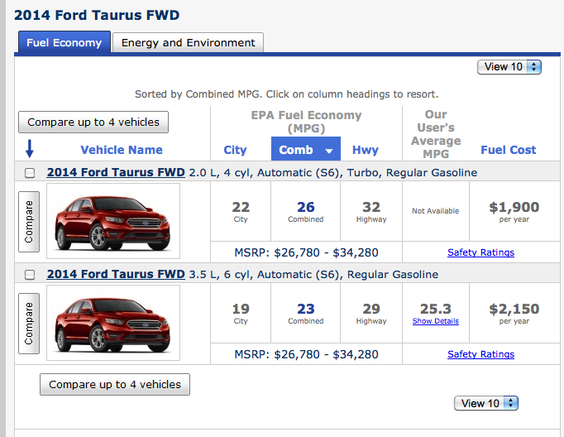The image size is (564, 437).
Task: Click the 19 City MPG value
Action: (241, 310)
